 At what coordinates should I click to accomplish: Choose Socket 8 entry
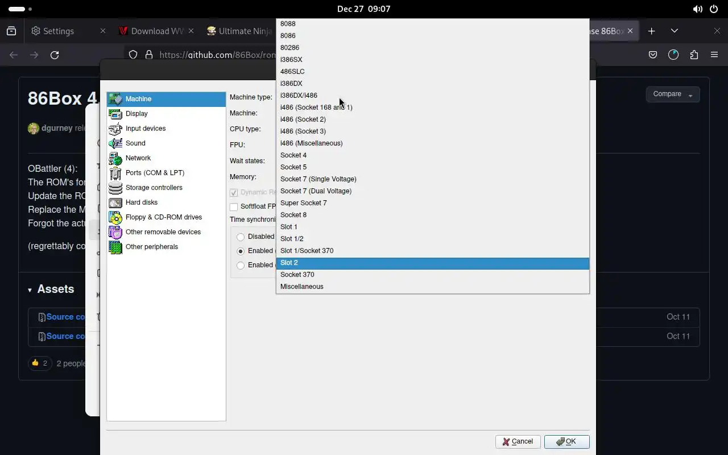pyautogui.click(x=432, y=215)
